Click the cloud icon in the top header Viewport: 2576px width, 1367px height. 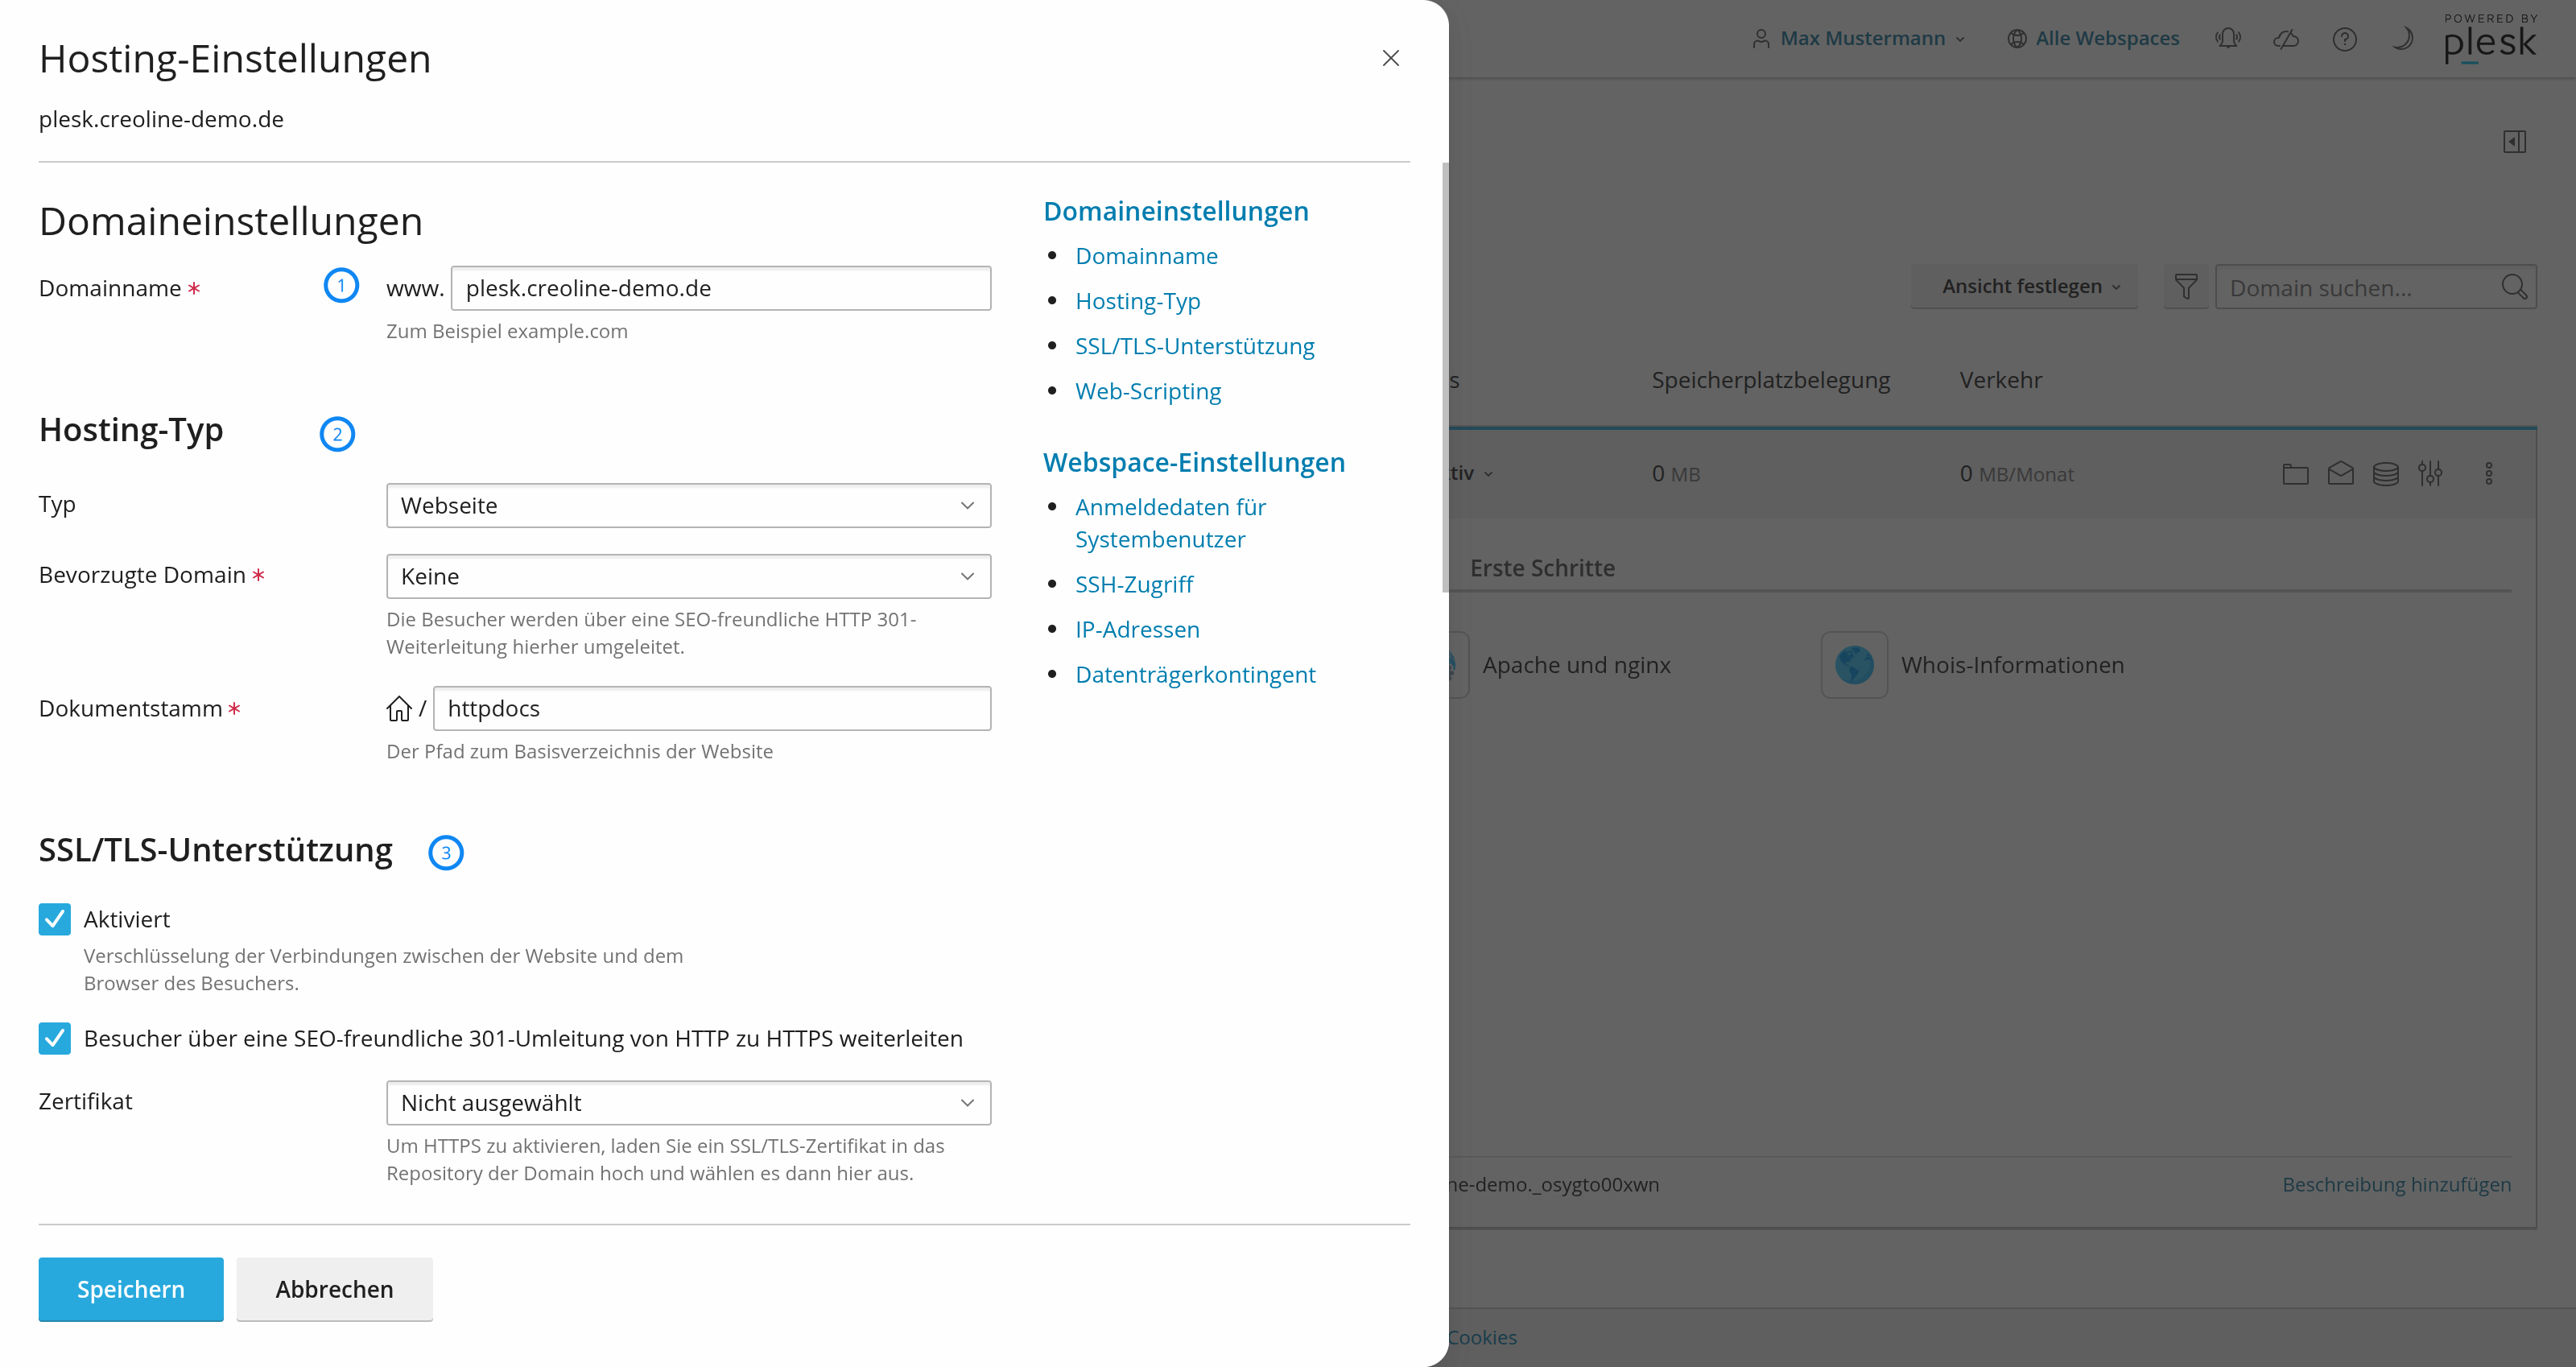coord(2286,38)
